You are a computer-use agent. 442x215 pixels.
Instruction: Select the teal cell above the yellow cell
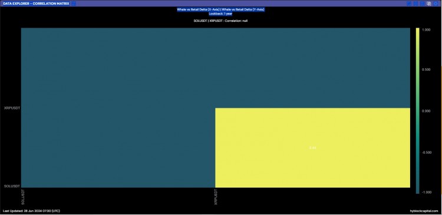(x=312, y=68)
